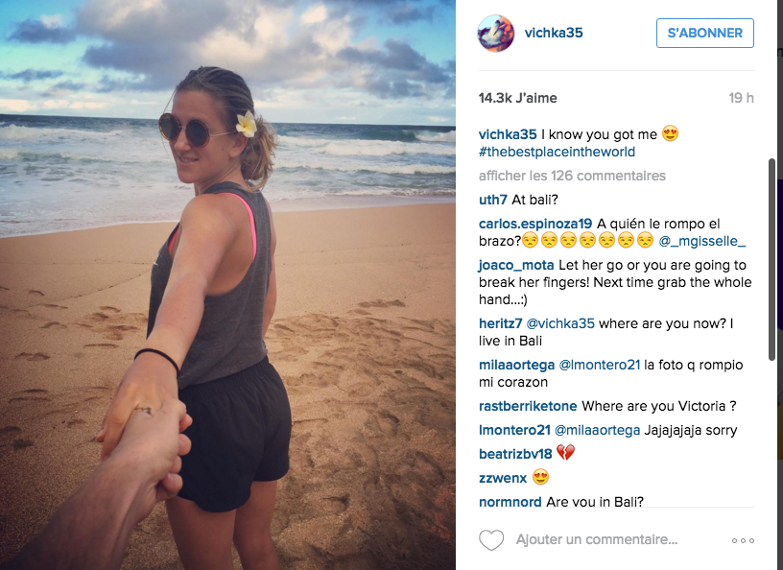The image size is (783, 570).
Task: Click the S'ABONNER follow button
Action: (704, 33)
